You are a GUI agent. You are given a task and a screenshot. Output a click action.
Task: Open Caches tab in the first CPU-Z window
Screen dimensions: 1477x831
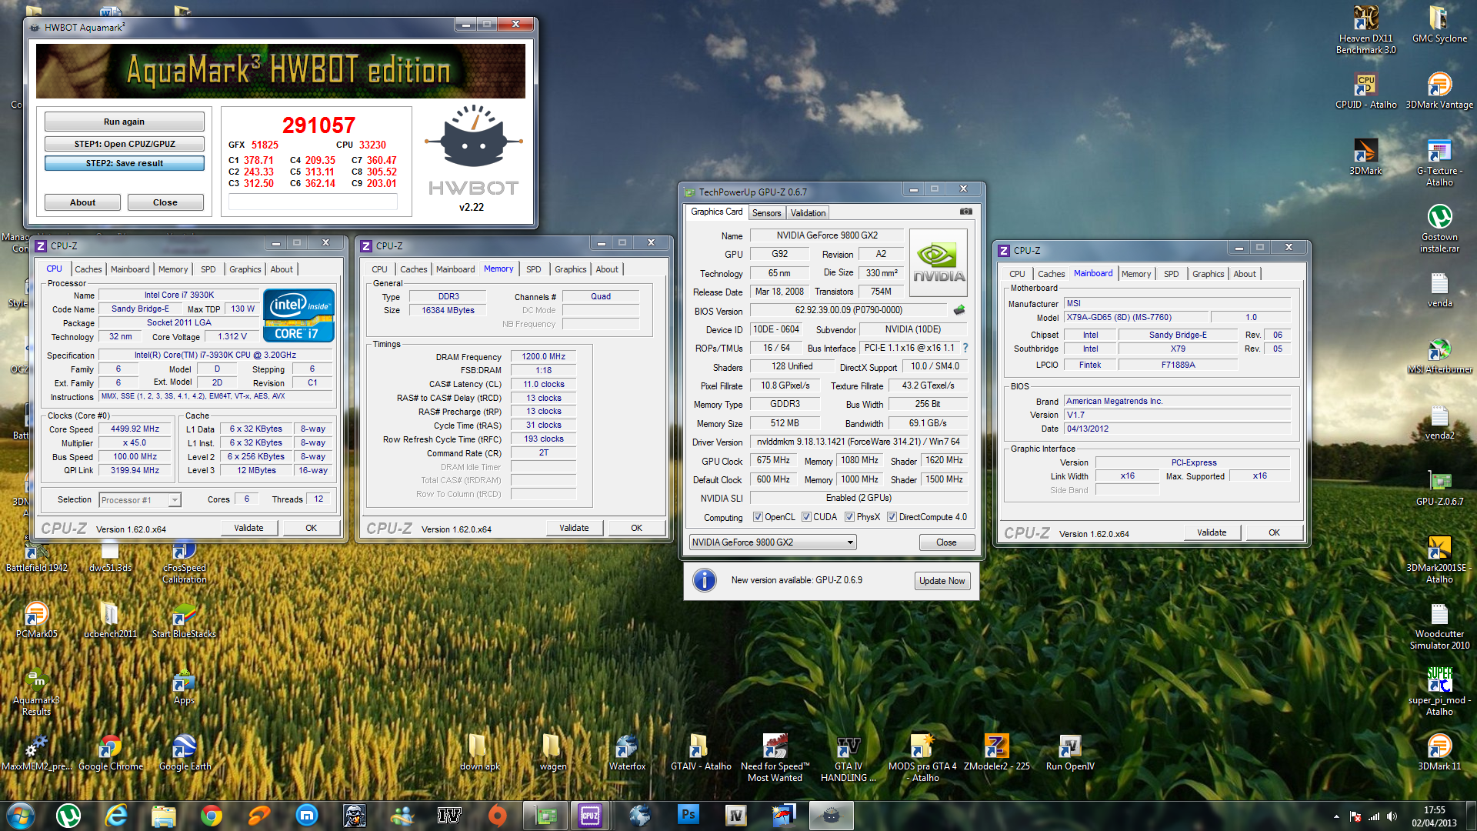[x=88, y=269]
